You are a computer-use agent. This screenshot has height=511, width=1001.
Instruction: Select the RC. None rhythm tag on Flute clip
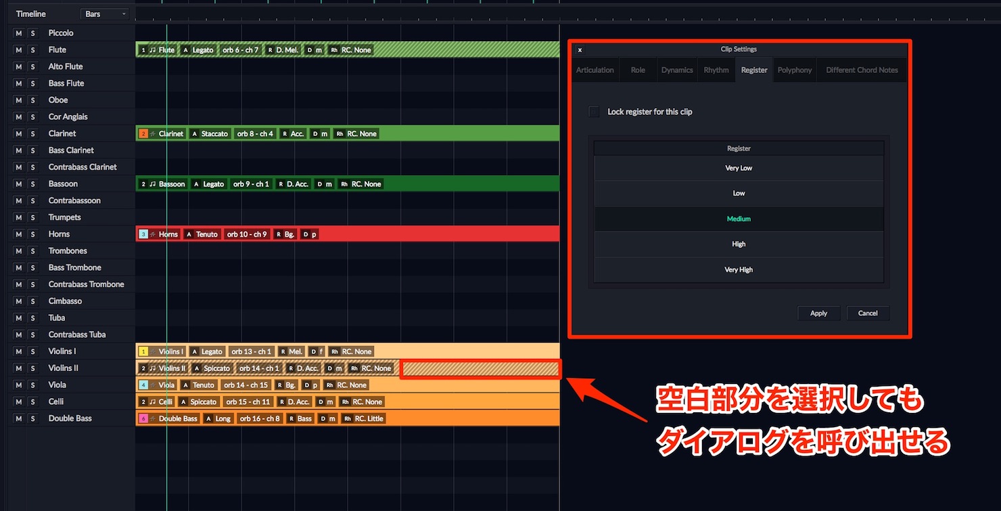click(x=351, y=50)
